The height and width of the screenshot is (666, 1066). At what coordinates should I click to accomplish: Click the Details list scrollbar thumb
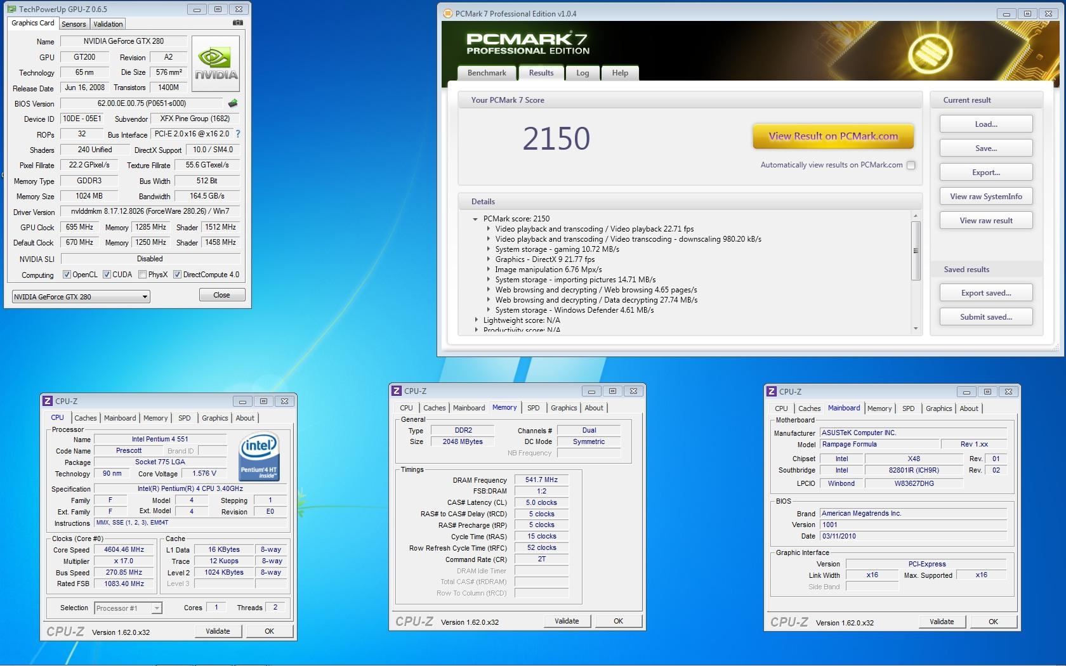point(916,251)
